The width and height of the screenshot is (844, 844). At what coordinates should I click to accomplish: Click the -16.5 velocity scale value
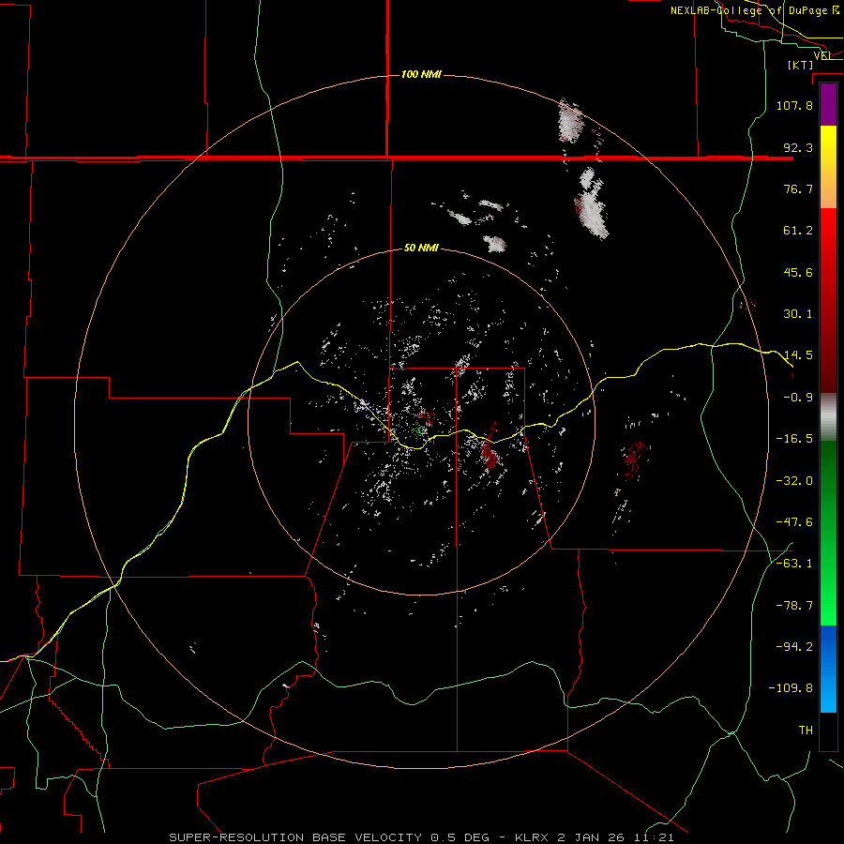point(794,439)
